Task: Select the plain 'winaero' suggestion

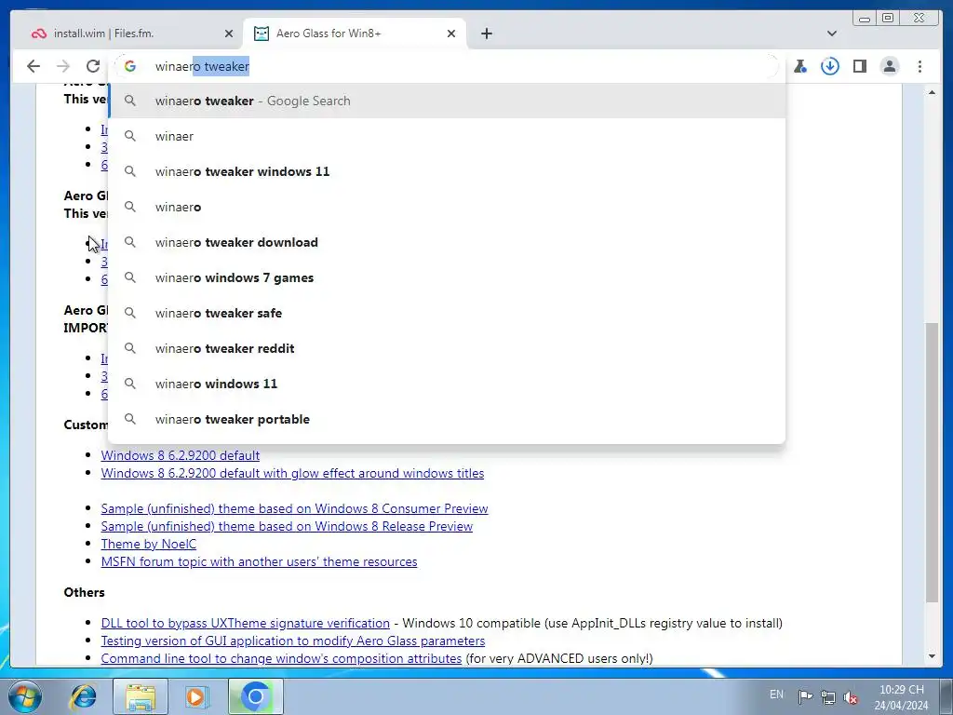Action: [x=447, y=207]
